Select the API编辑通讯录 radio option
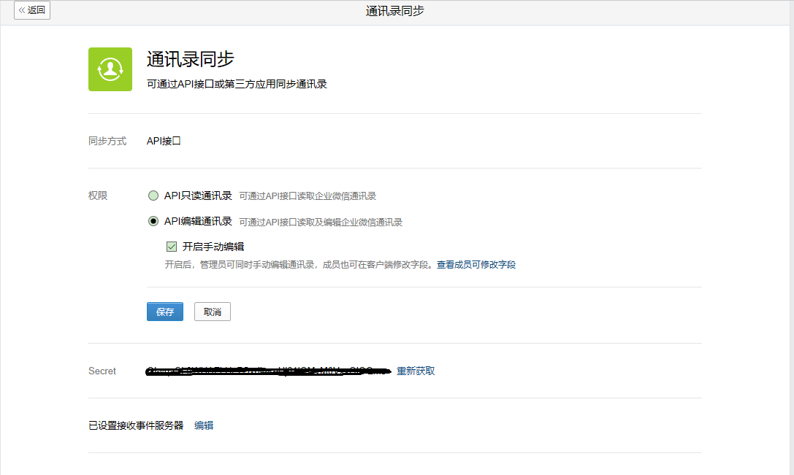The height and width of the screenshot is (475, 794). pyautogui.click(x=153, y=221)
